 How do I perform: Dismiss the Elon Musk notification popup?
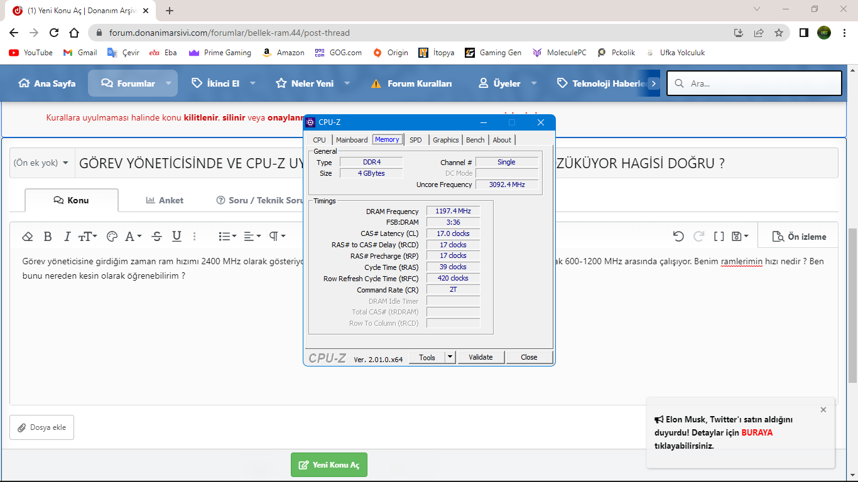click(x=823, y=410)
